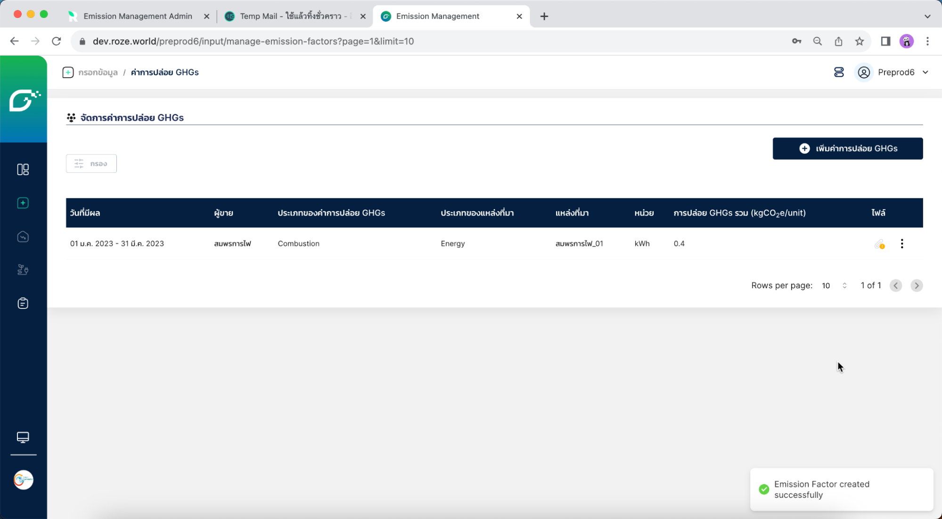Open the dashboard icon in sidebar
This screenshot has height=519, width=942.
point(23,170)
